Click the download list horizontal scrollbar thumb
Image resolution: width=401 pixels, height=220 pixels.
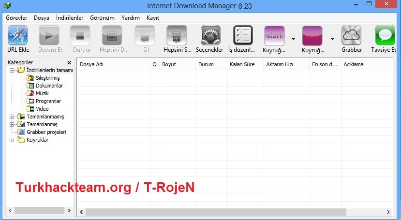point(216,212)
